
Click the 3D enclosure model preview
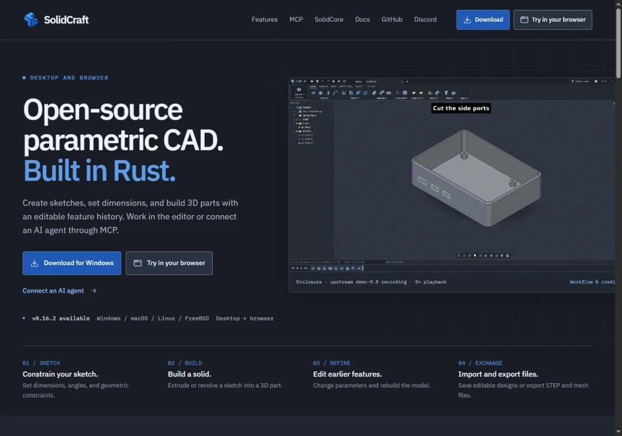pos(476,178)
